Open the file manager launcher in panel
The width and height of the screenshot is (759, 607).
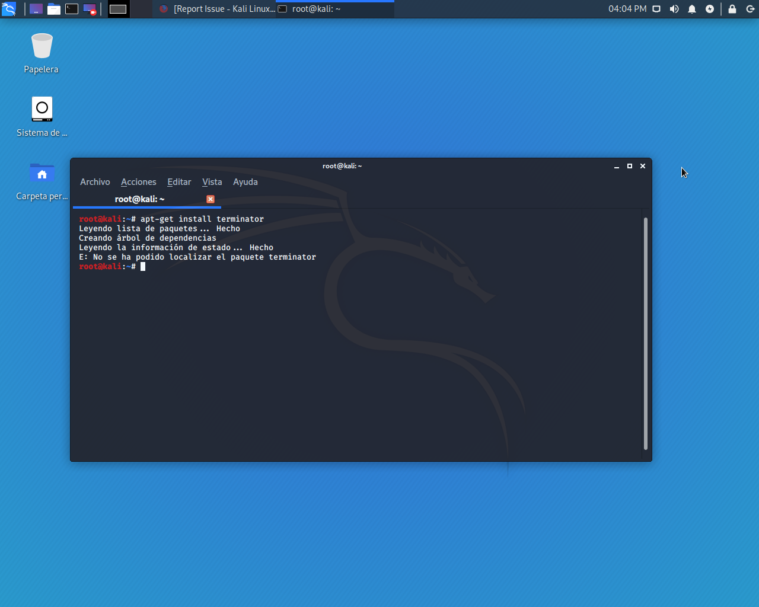(54, 9)
